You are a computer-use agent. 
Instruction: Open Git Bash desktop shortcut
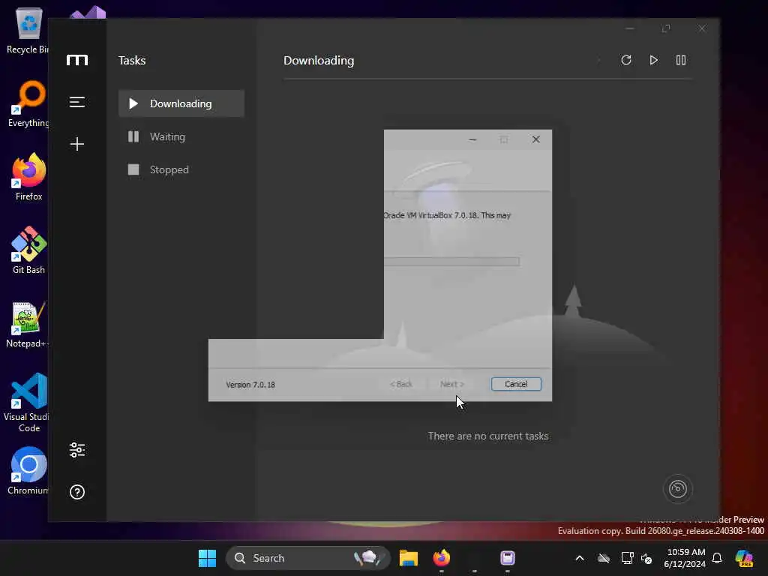(x=28, y=250)
